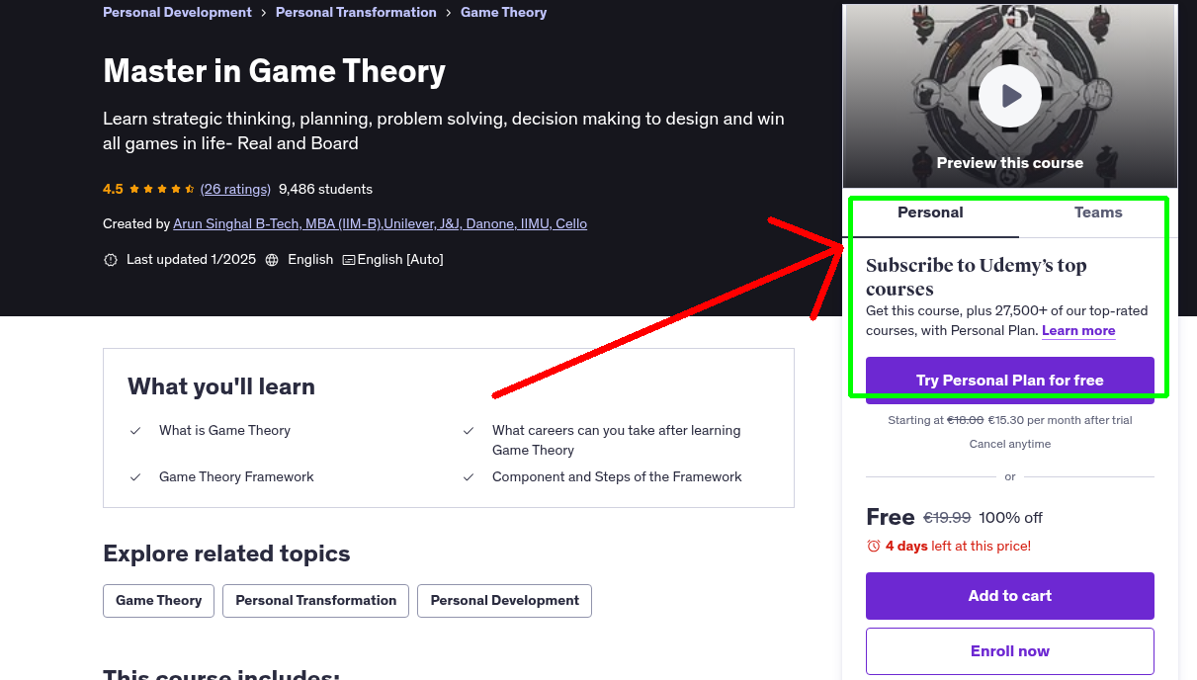Screen dimensions: 1197x680
Task: Click the Starting at €15.30 per month text
Action: point(1010,420)
